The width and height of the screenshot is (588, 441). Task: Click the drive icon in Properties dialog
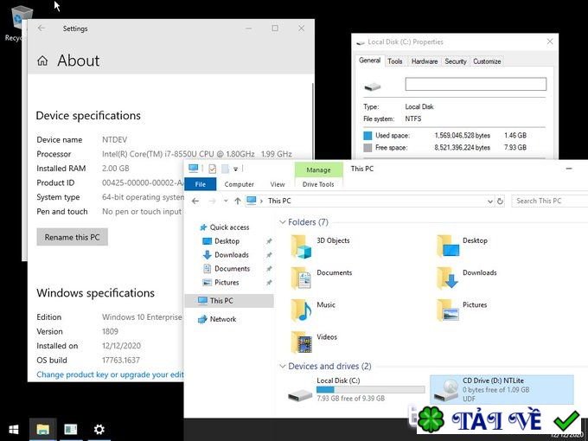pos(373,87)
